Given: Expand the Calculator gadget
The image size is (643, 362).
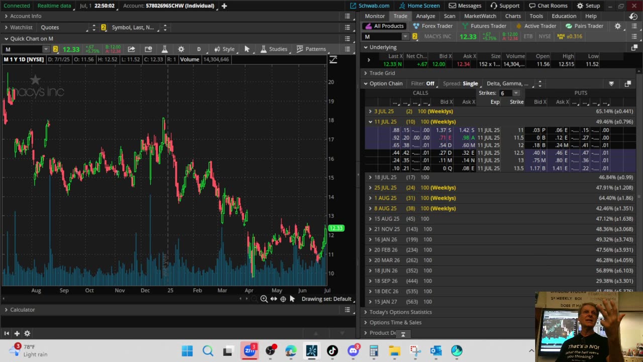Looking at the screenshot, I should point(6,310).
